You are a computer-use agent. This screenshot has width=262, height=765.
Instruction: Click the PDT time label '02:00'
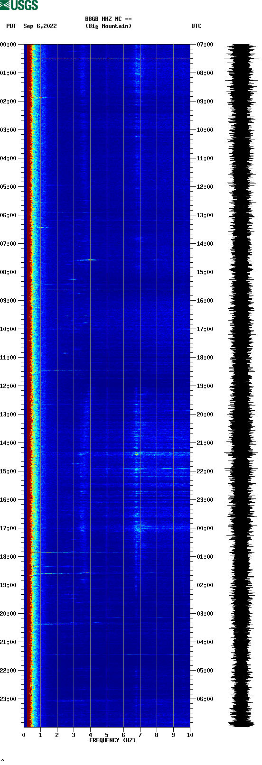[8, 101]
